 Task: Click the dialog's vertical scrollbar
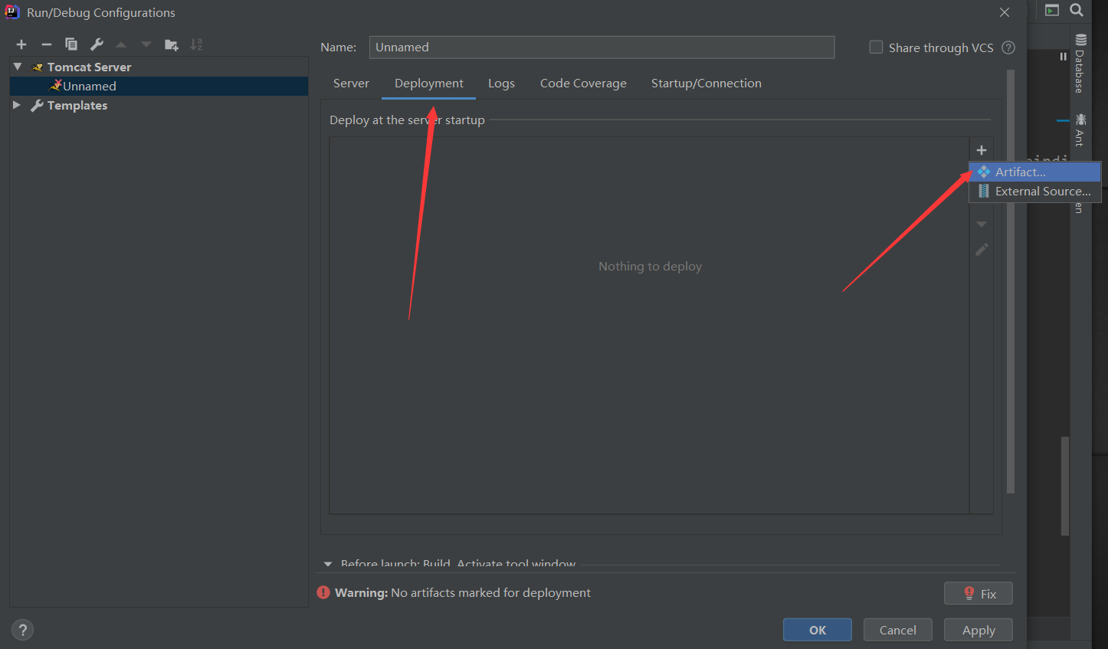click(x=1011, y=281)
